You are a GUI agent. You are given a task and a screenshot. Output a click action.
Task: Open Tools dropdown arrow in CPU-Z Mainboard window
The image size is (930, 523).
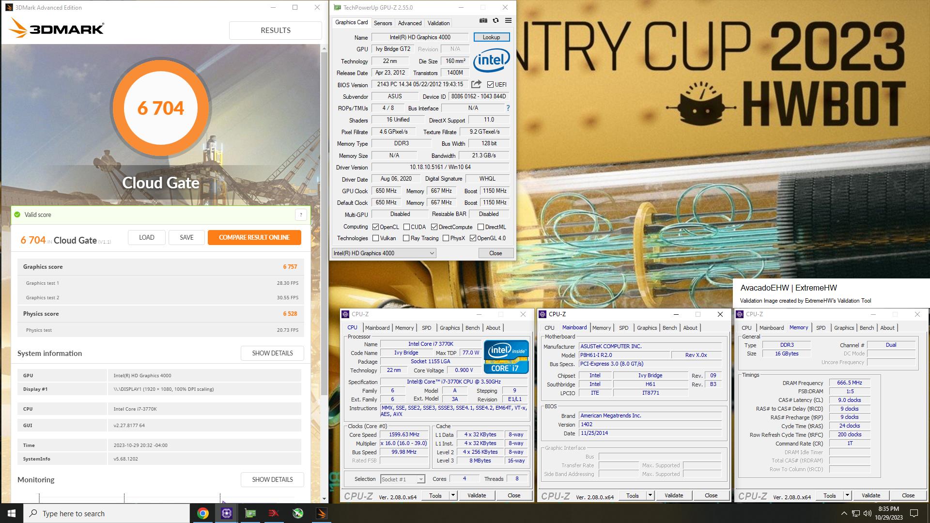click(x=650, y=495)
